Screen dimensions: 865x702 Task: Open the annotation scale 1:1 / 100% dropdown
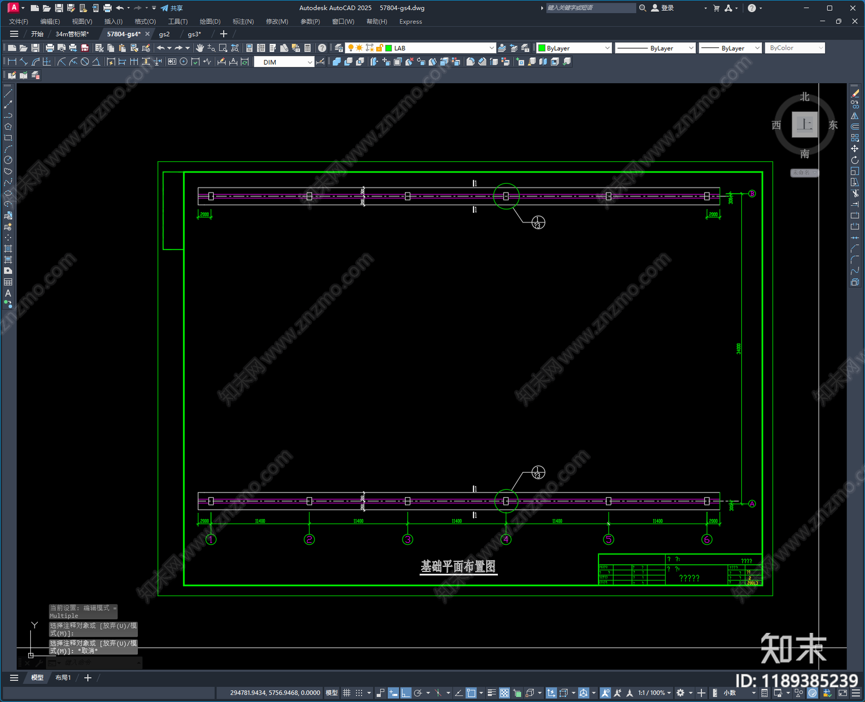click(654, 693)
